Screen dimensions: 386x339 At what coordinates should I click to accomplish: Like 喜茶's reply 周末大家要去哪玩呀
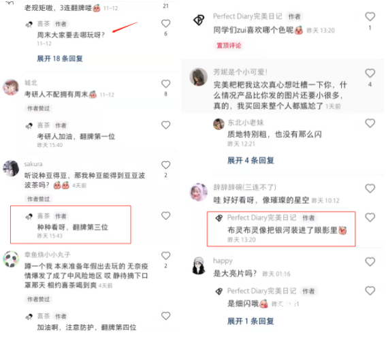tap(165, 24)
